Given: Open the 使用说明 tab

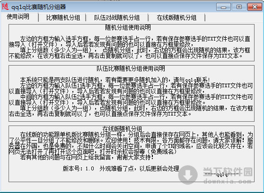Looking at the screenshot, I should pos(18,17).
